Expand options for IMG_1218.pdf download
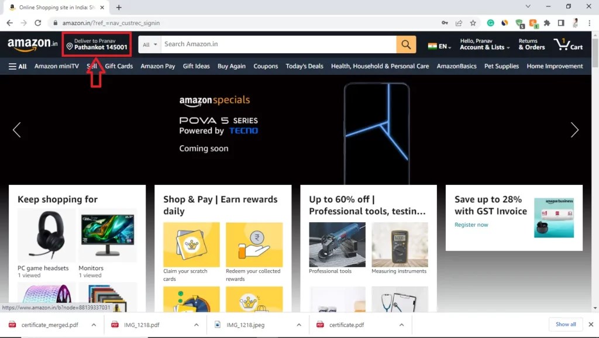The image size is (599, 338). click(x=197, y=325)
